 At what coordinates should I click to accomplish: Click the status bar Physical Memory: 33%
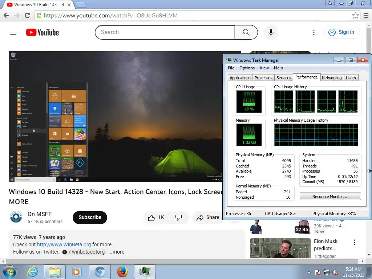pyautogui.click(x=334, y=214)
